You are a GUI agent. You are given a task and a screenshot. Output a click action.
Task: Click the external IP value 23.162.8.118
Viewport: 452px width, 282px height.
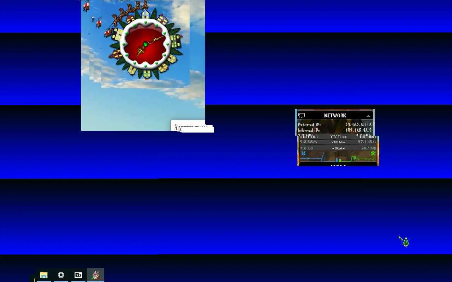pyautogui.click(x=358, y=125)
